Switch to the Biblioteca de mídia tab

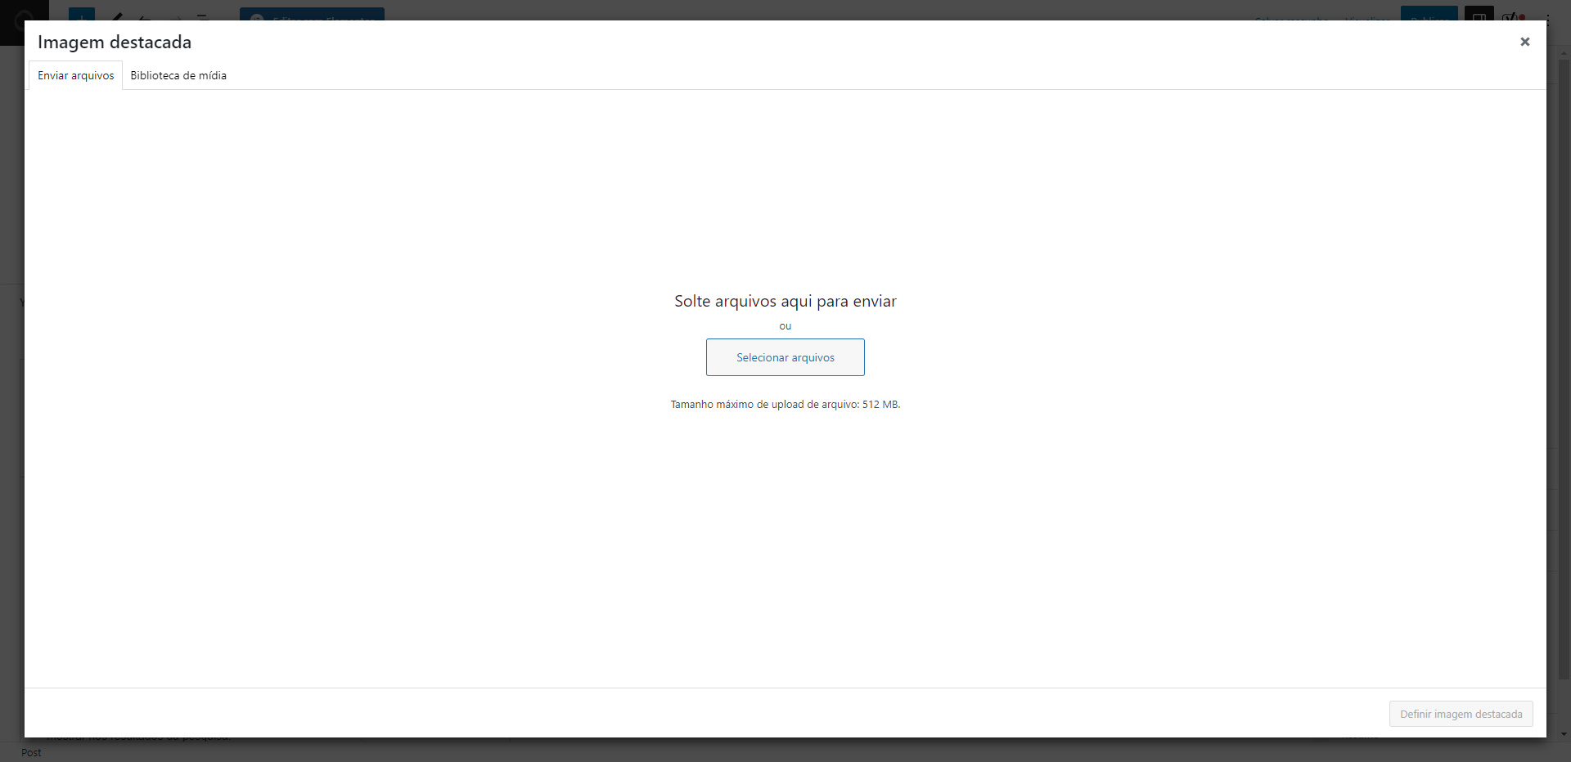click(x=178, y=75)
